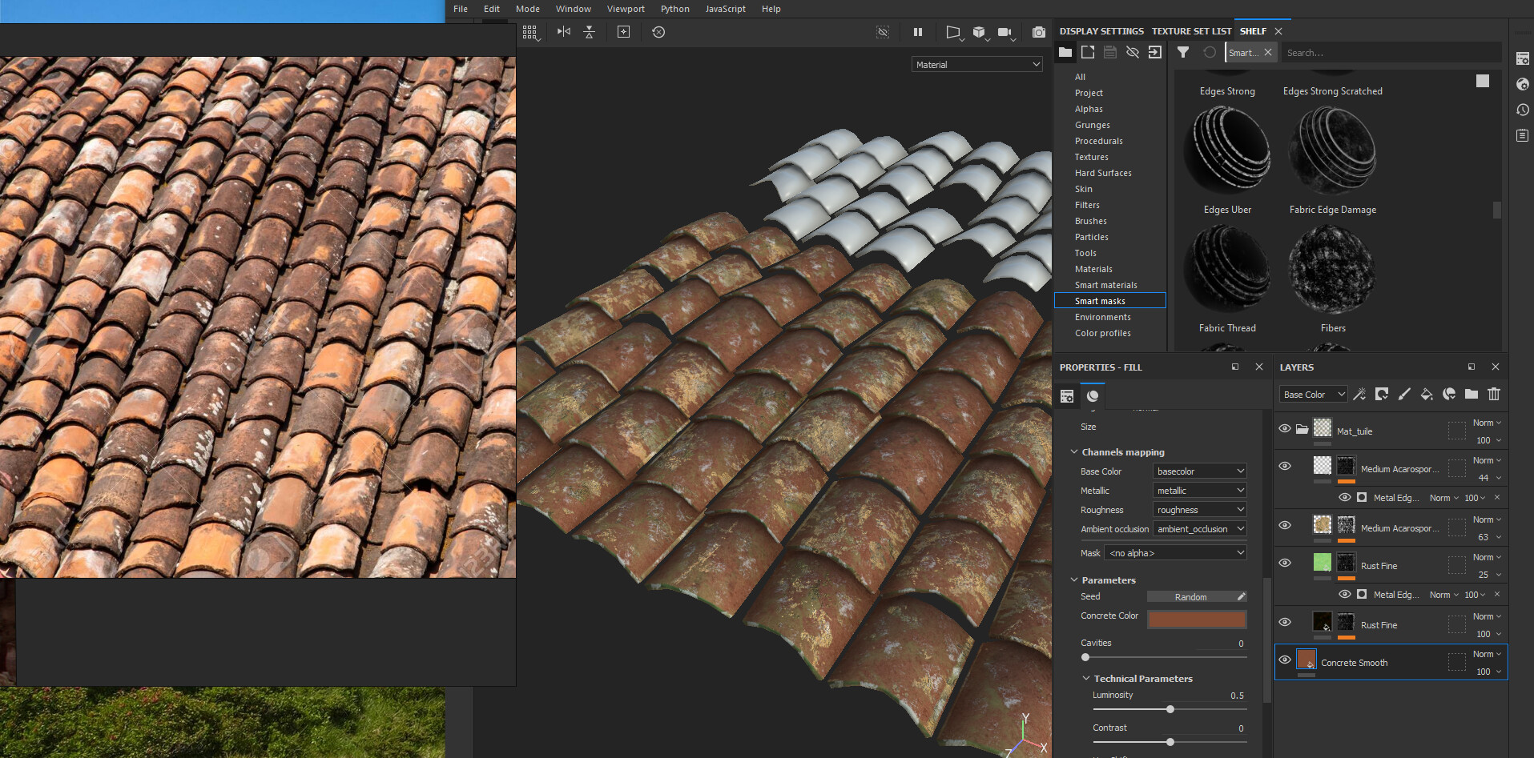Click the shelf save icon

(1110, 52)
